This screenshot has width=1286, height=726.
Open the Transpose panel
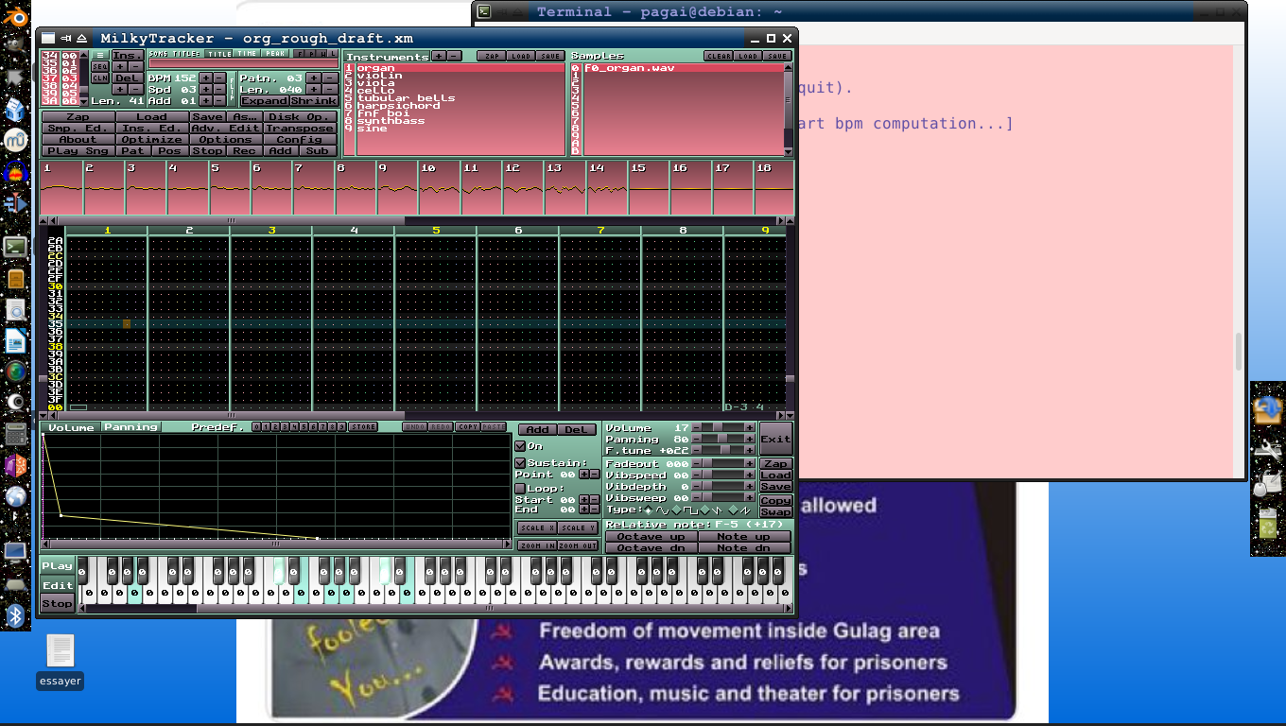pyautogui.click(x=300, y=129)
